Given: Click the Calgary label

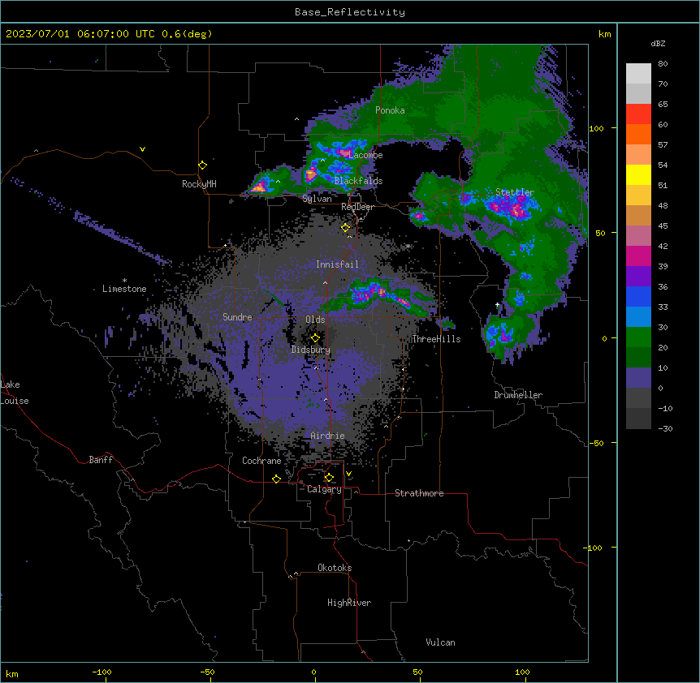Looking at the screenshot, I should (324, 489).
